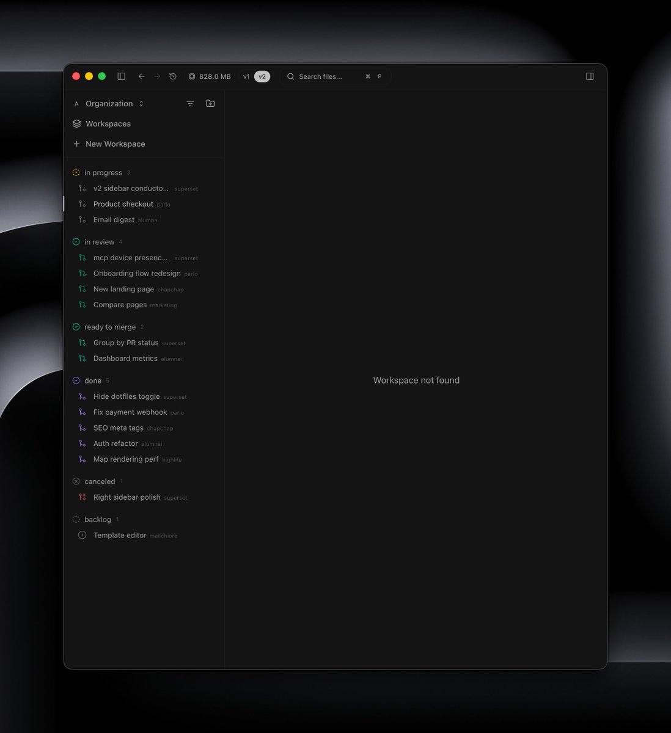Click merged icon beside Auth refactor
The height and width of the screenshot is (733, 671).
82,443
